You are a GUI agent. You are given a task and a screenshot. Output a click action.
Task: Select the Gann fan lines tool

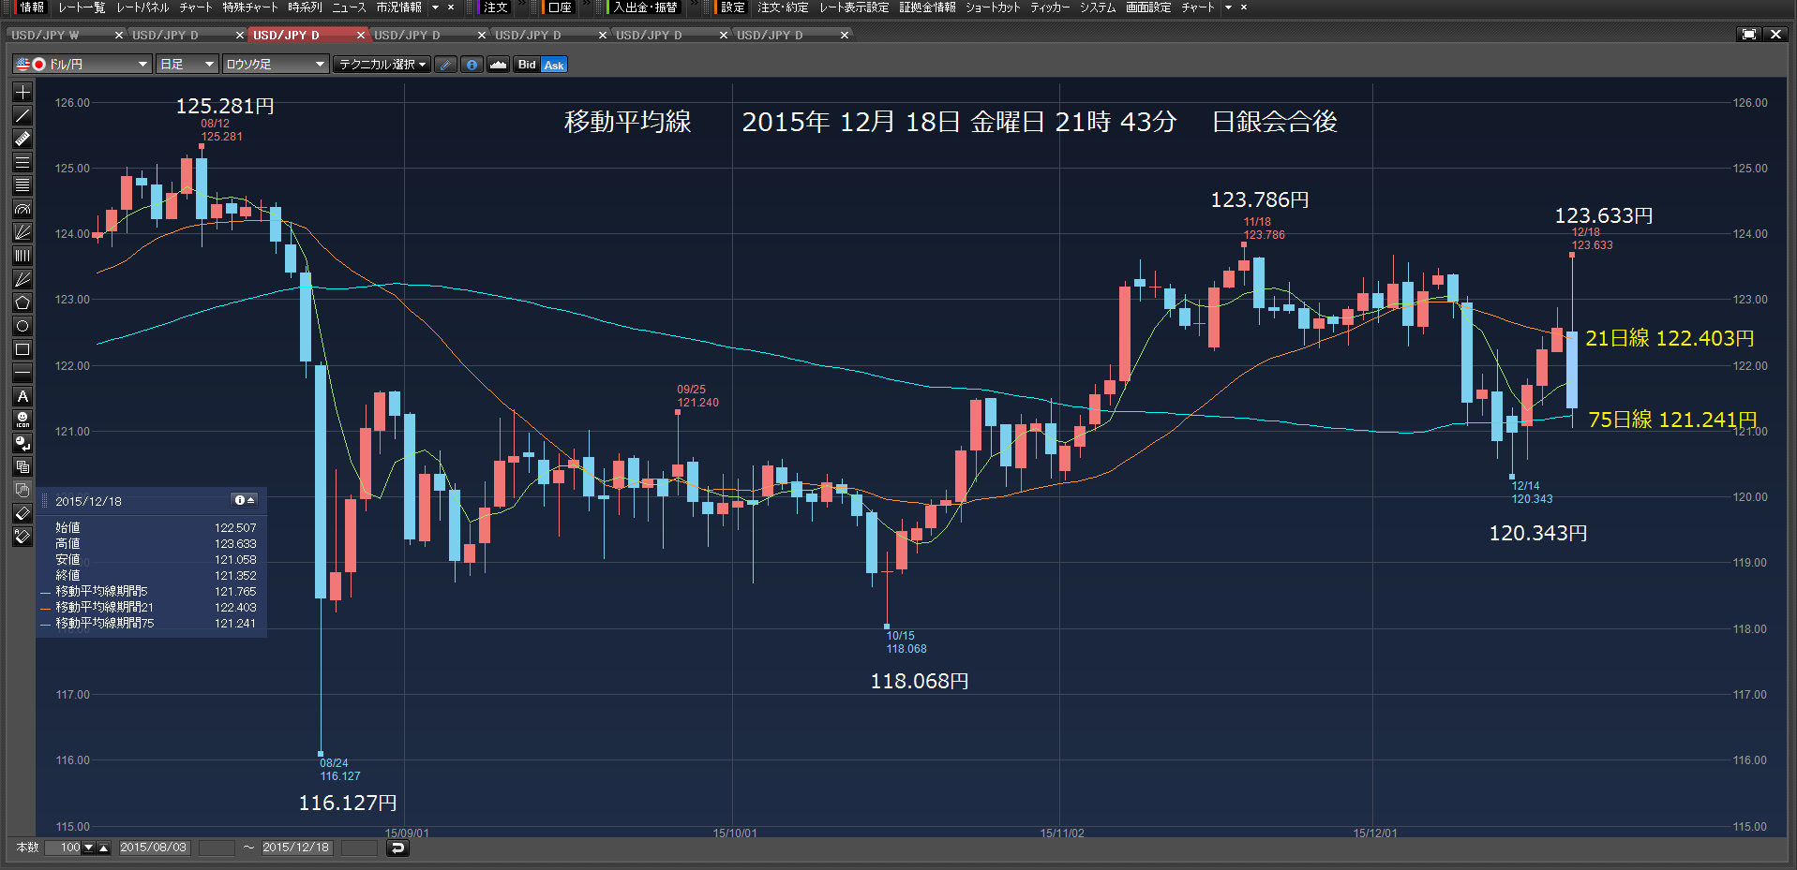tap(22, 279)
